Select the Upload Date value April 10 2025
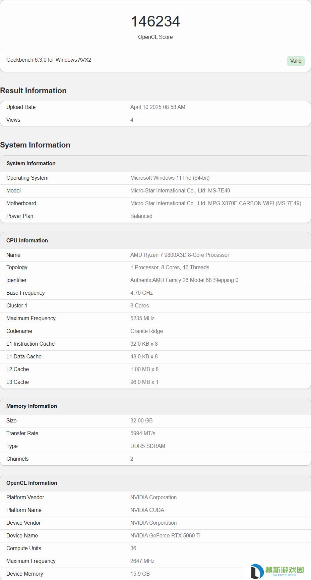Viewport: 311px width, 580px height. pos(158,107)
